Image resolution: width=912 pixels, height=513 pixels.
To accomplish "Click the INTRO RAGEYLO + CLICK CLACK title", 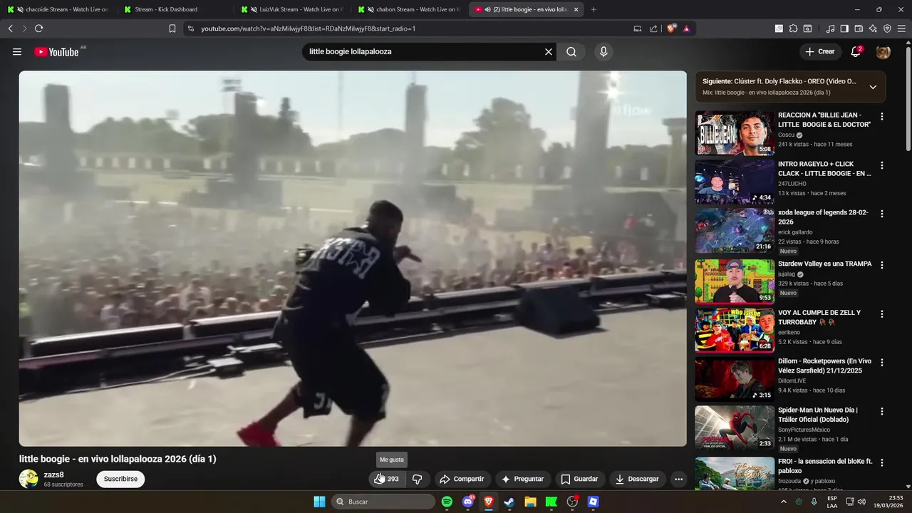I will 824,169.
